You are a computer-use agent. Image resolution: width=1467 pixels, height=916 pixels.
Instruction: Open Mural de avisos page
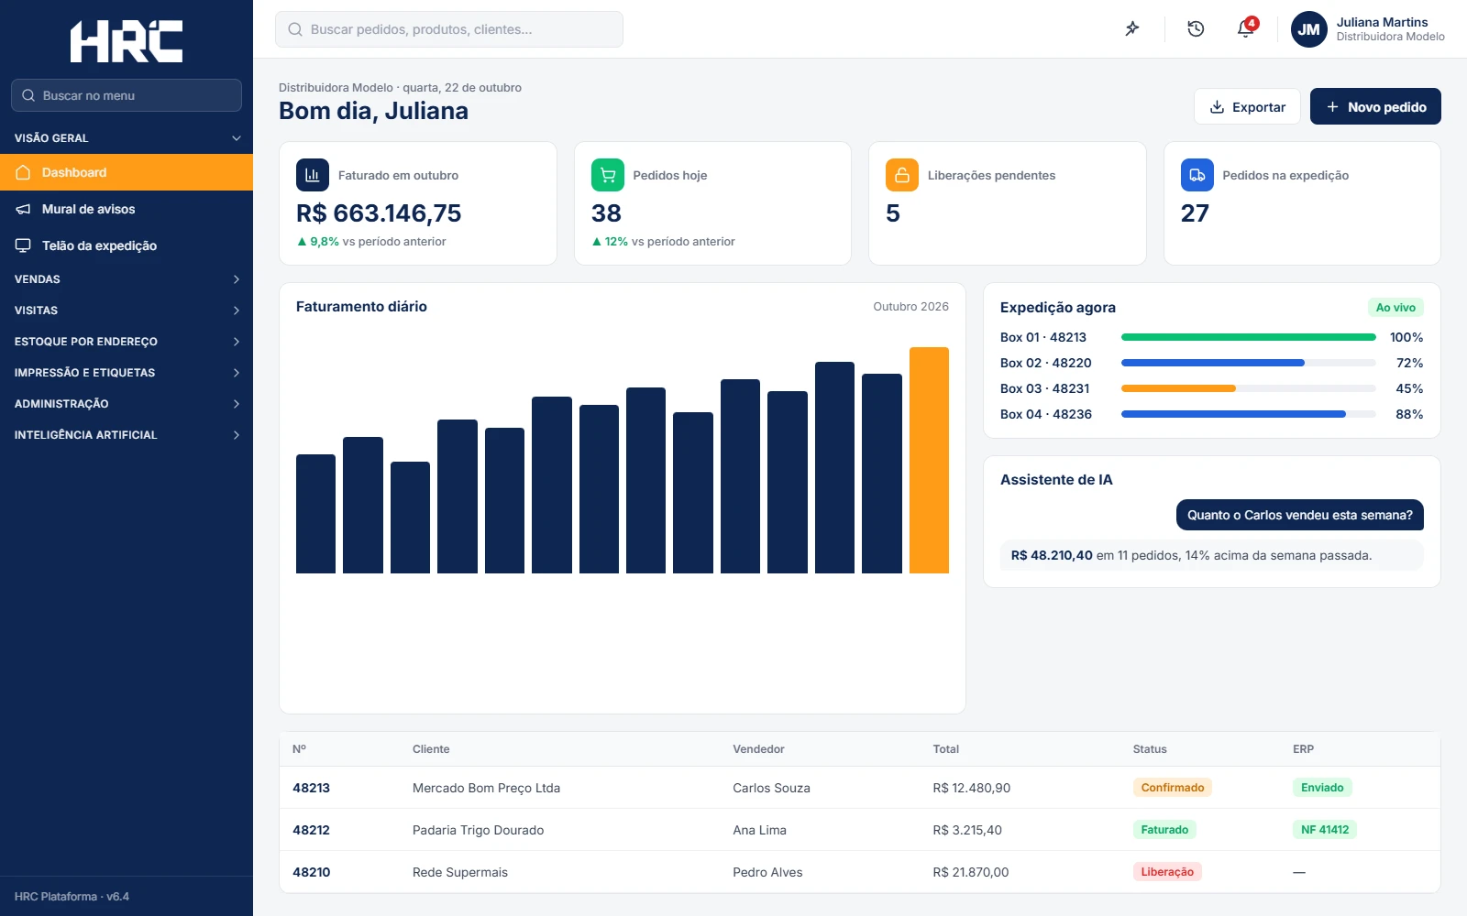pyautogui.click(x=127, y=209)
